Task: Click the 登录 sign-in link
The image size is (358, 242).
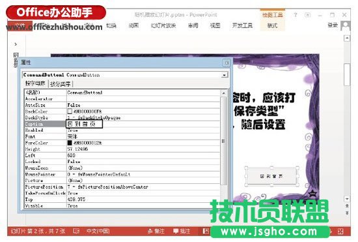Action: (x=333, y=25)
